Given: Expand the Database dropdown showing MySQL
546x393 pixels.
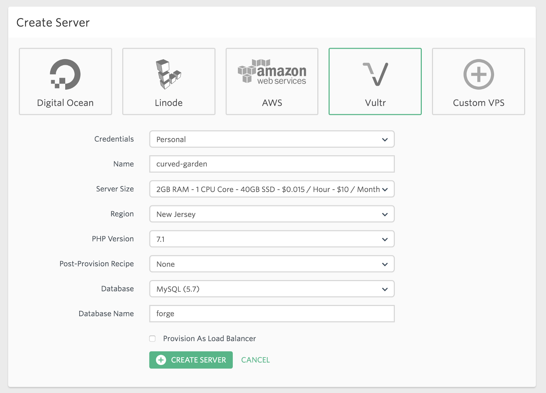Looking at the screenshot, I should (272, 289).
